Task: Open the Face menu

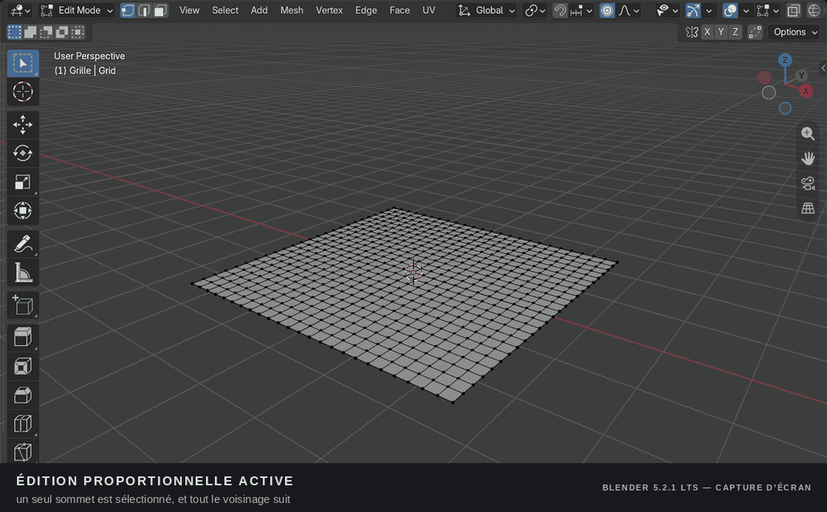Action: (x=399, y=10)
